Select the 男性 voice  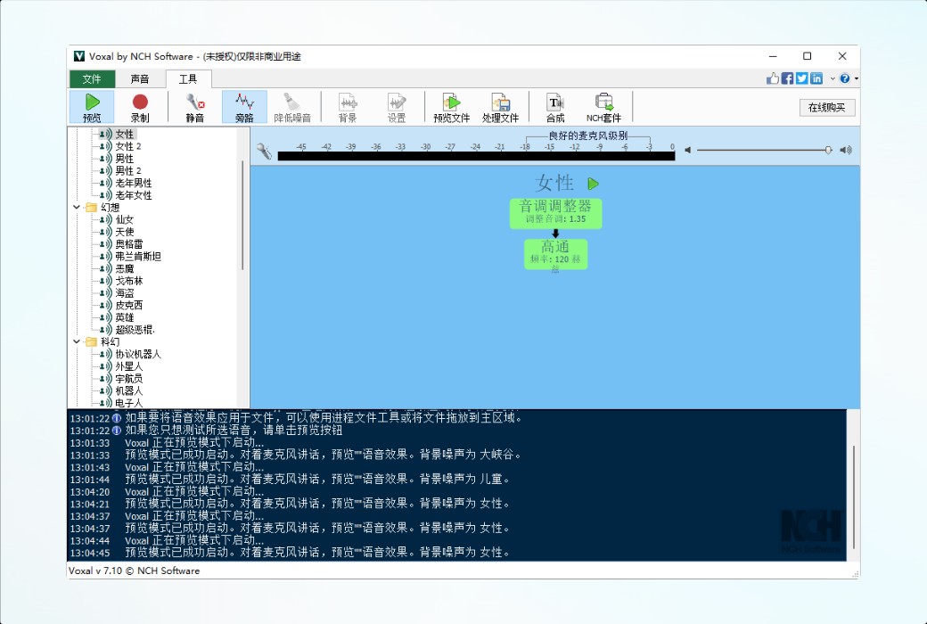click(x=125, y=159)
